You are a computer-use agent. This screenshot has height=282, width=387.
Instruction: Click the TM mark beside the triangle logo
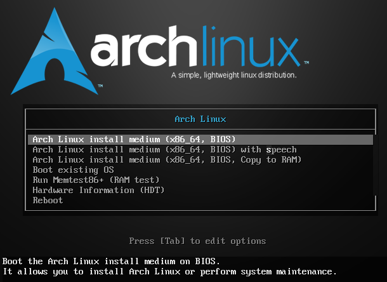100,84
